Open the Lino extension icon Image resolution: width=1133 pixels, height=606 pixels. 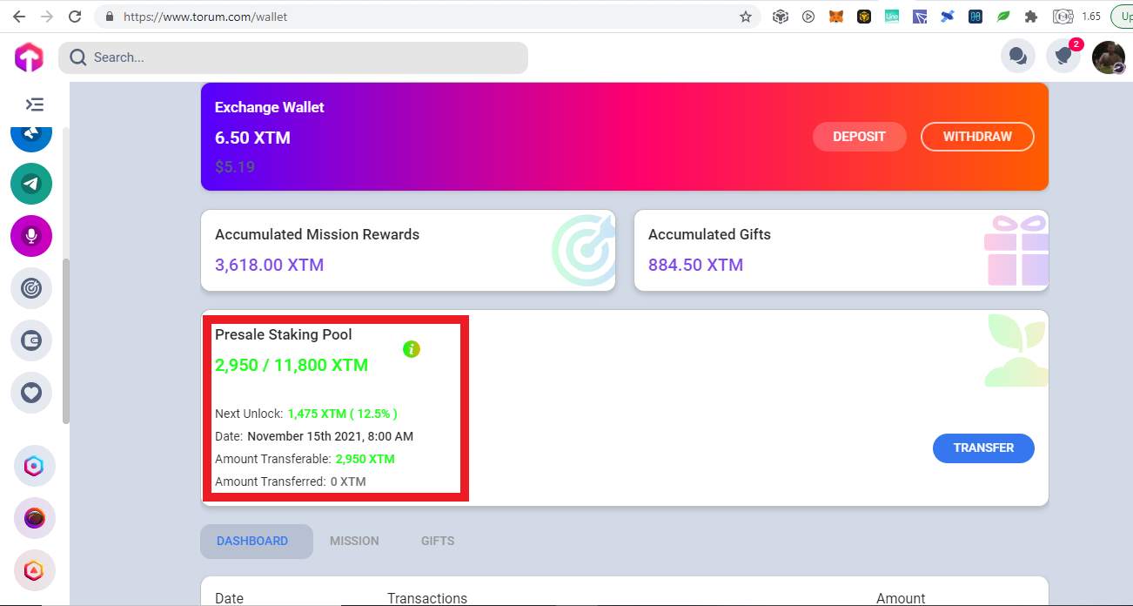[892, 17]
